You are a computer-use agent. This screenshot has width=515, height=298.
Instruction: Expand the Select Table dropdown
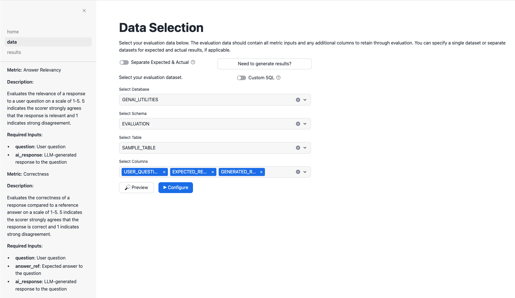click(x=305, y=148)
